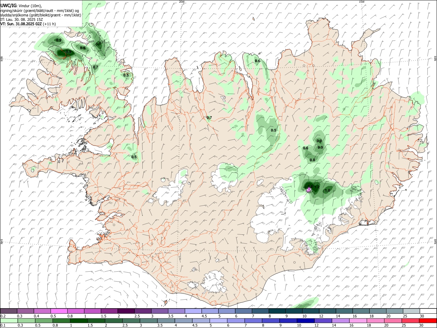This screenshot has width=437, height=328.
Task: Click the UWC/IG title text
Action: (x=8, y=6)
